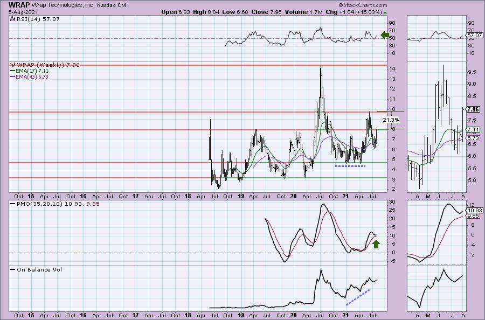
Task: Select the Open 6.83 value
Action: [176, 12]
